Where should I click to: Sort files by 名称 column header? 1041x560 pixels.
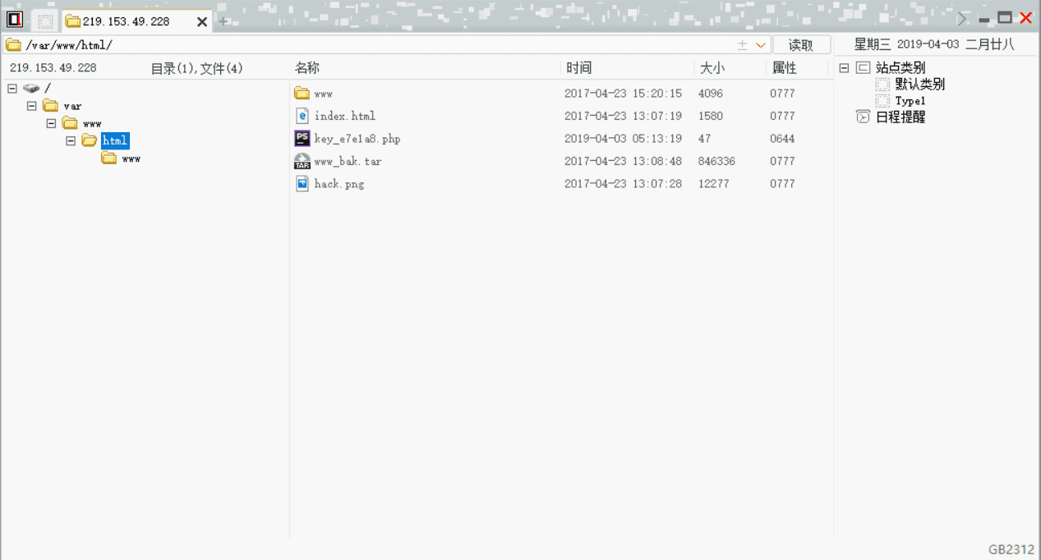click(307, 68)
